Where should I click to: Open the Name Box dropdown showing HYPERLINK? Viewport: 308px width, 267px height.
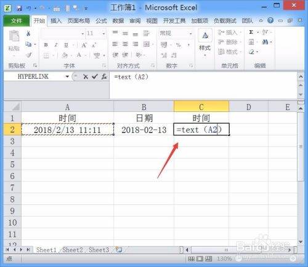[x=67, y=77]
